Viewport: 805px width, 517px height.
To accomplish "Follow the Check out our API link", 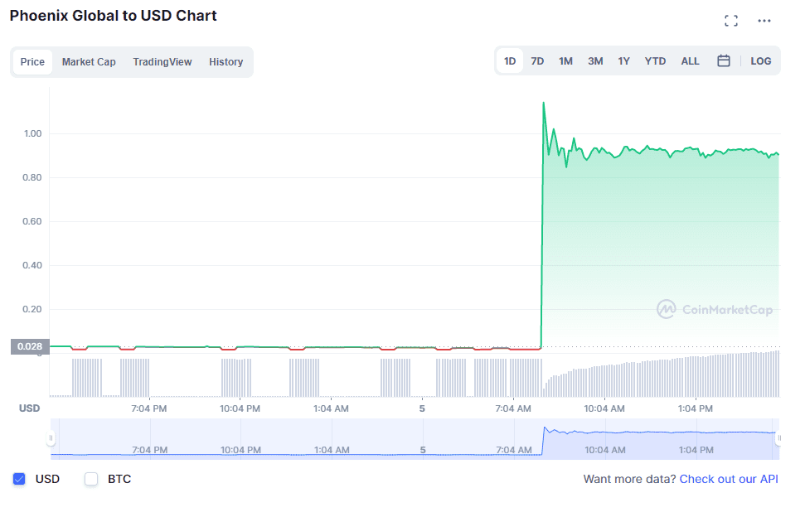I will pyautogui.click(x=728, y=479).
